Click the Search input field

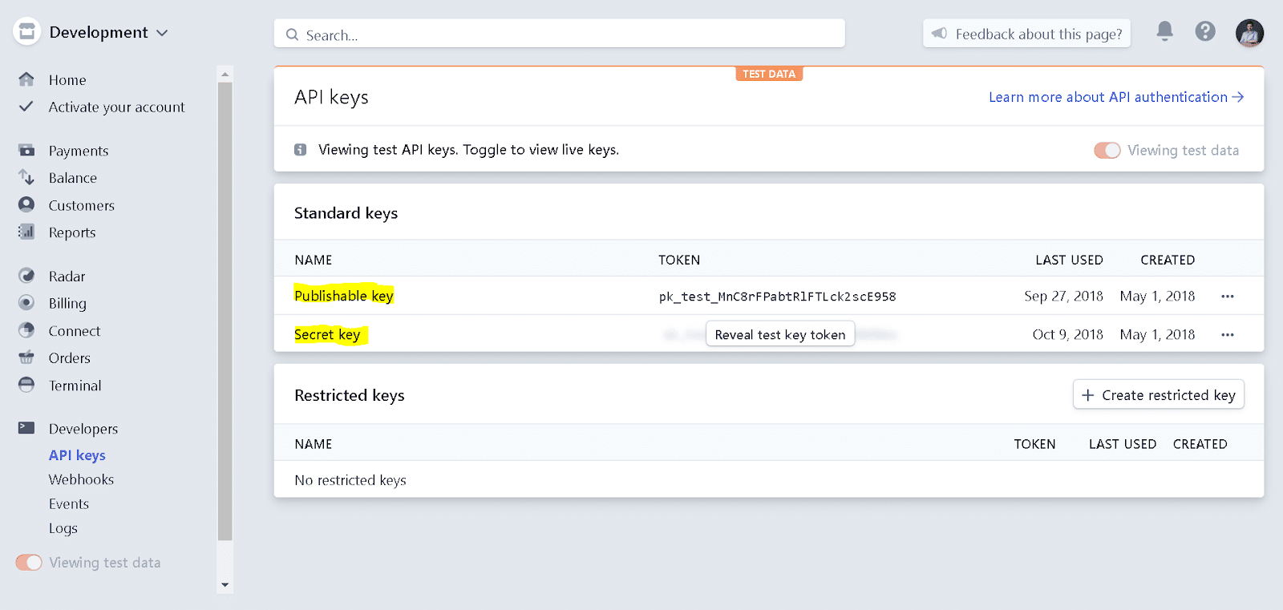point(560,34)
